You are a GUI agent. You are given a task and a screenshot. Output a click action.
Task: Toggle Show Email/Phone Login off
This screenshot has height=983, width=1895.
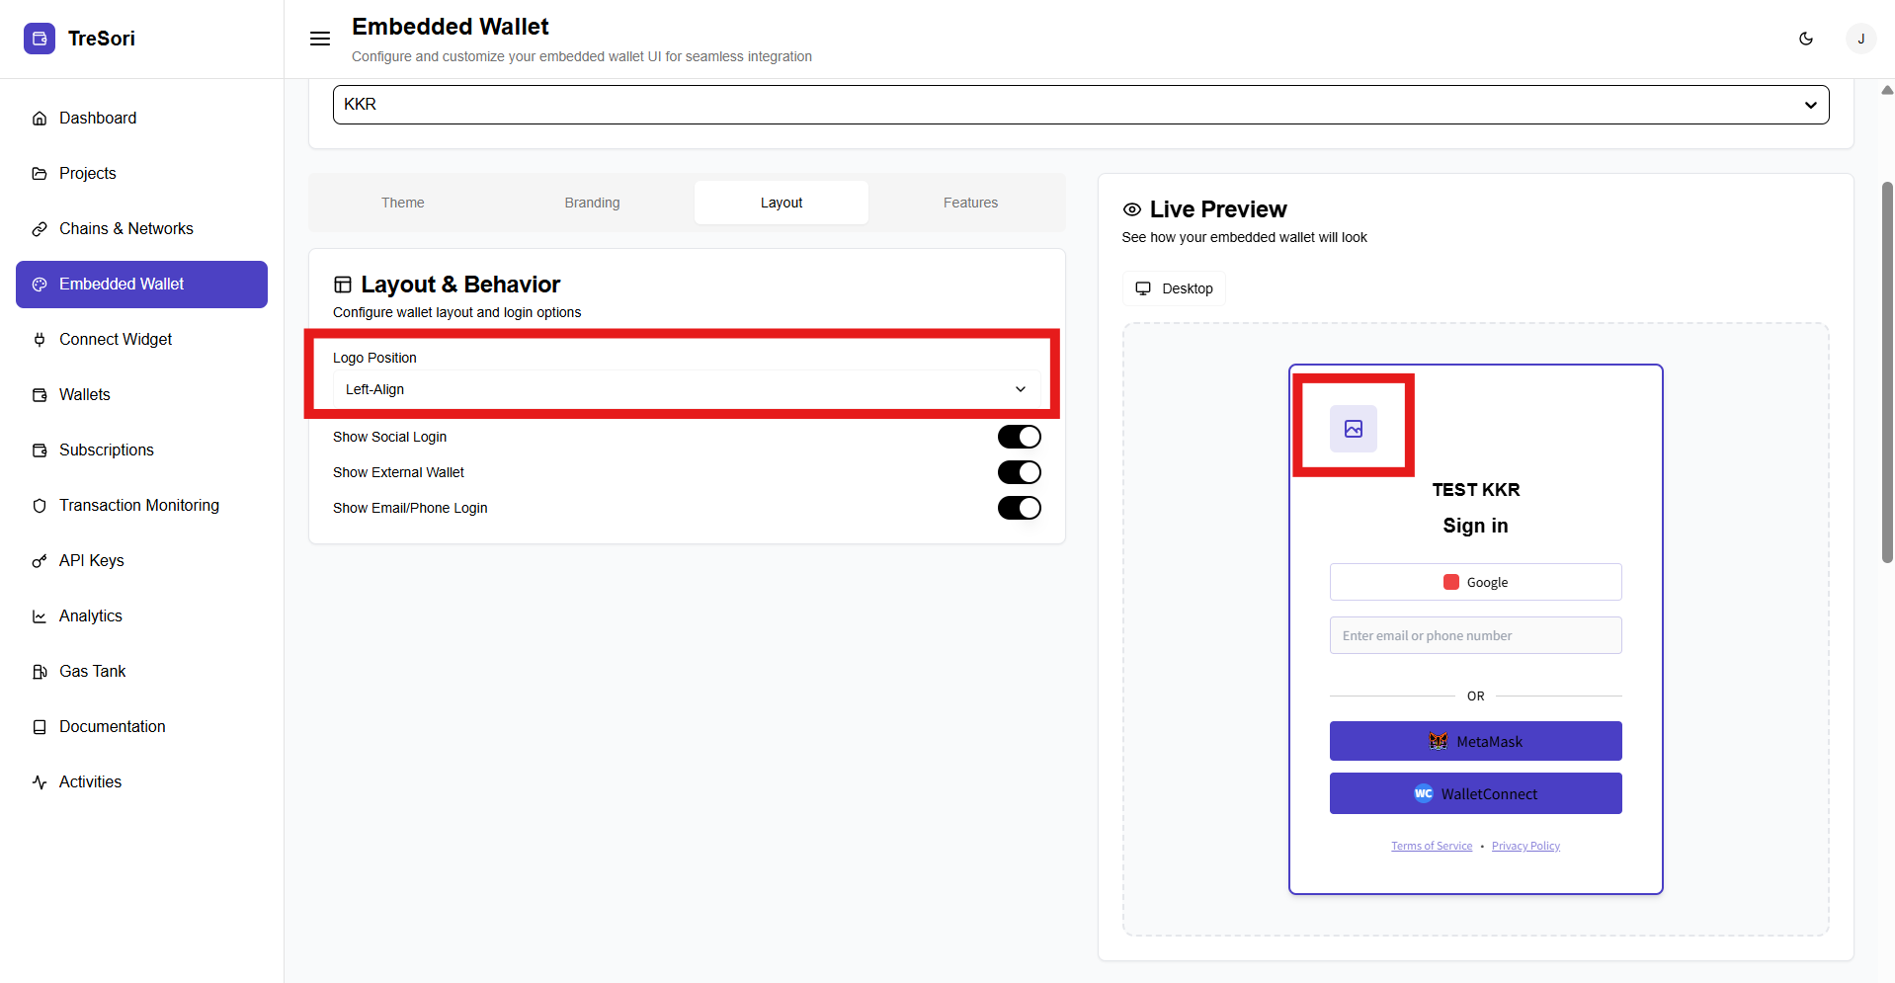1019,508
